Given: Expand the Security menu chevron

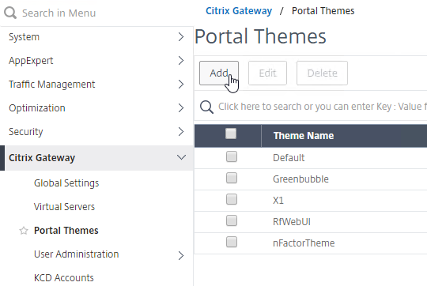Looking at the screenshot, I should pyautogui.click(x=181, y=131).
